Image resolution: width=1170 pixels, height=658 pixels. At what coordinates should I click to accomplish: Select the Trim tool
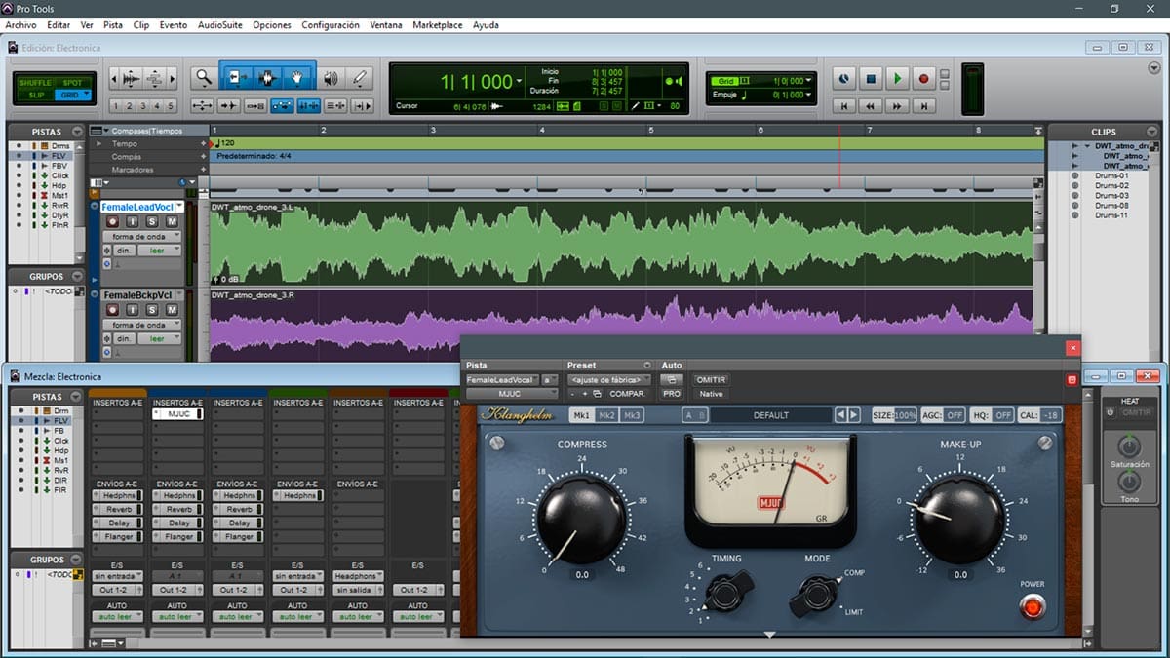tap(237, 77)
